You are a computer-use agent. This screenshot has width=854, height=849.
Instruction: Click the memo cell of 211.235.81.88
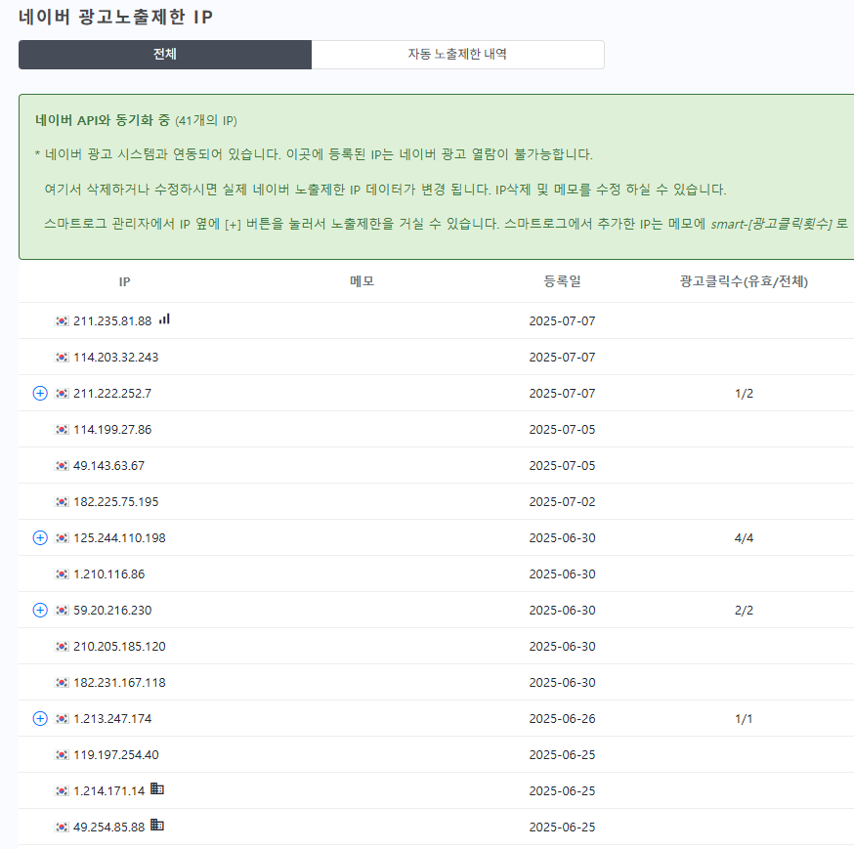pyautogui.click(x=363, y=321)
